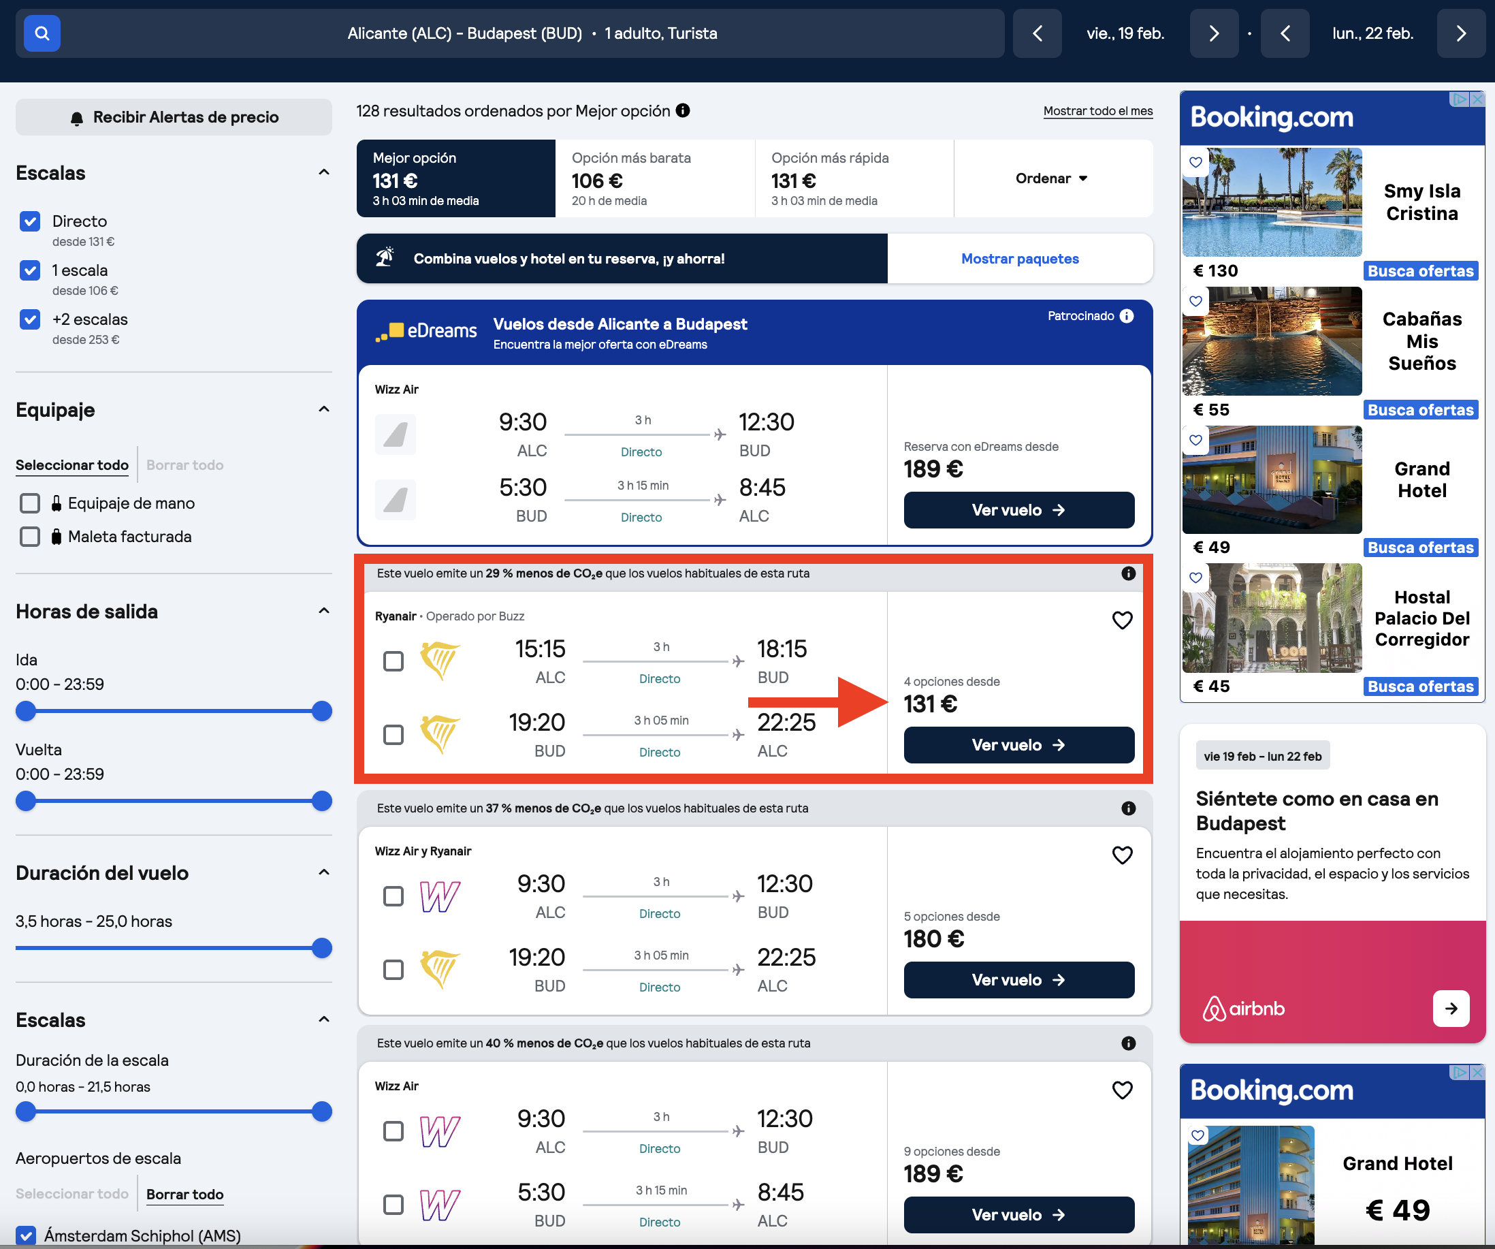Open CO2 info icon for 37 % banner
The width and height of the screenshot is (1495, 1249).
(x=1128, y=808)
